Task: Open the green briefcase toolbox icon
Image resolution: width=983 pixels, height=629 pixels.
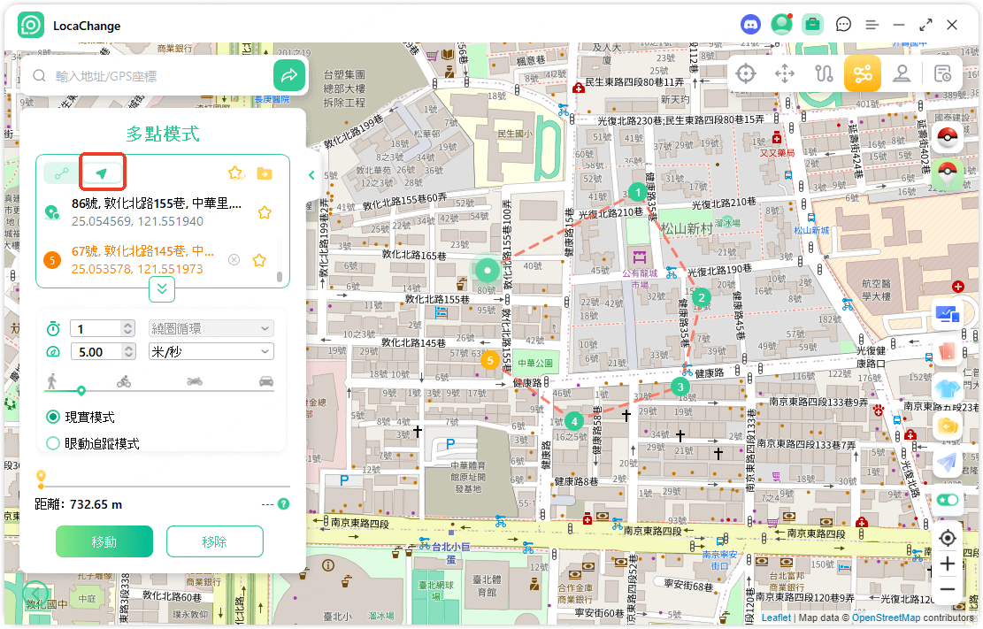Action: pyautogui.click(x=812, y=25)
